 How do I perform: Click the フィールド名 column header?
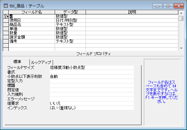coord(32,12)
